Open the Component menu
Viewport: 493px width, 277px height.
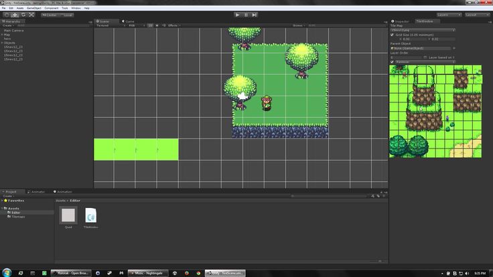click(x=52, y=8)
